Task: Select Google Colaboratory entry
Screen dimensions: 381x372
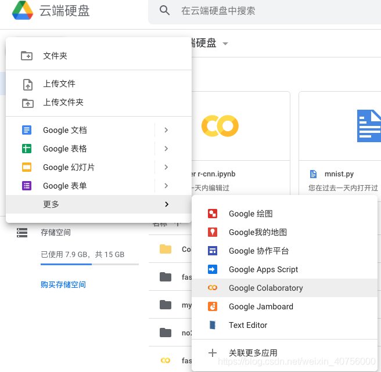Action: pos(285,288)
